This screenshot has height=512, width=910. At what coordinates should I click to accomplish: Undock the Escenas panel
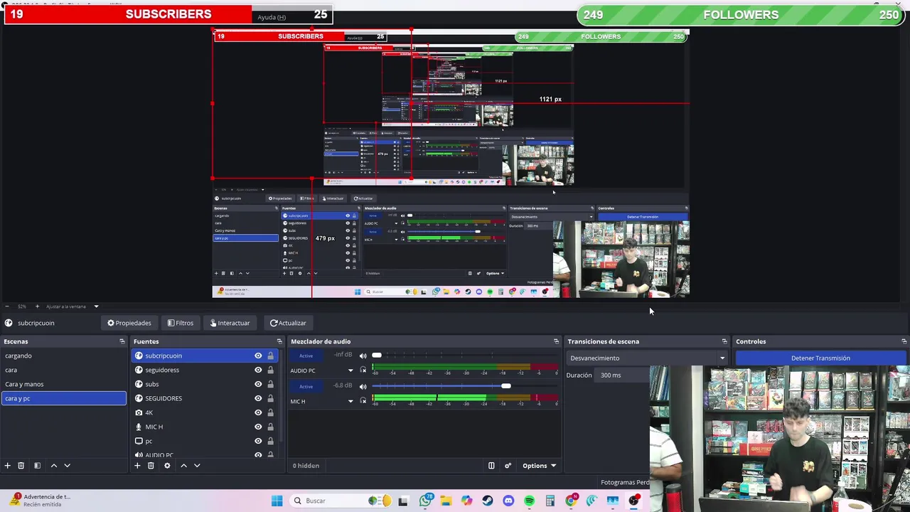tap(122, 341)
